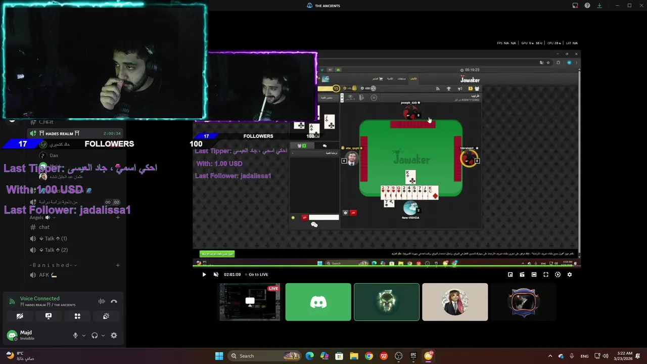The image size is (647, 364).
Task: Share your screen button
Action: point(49,316)
